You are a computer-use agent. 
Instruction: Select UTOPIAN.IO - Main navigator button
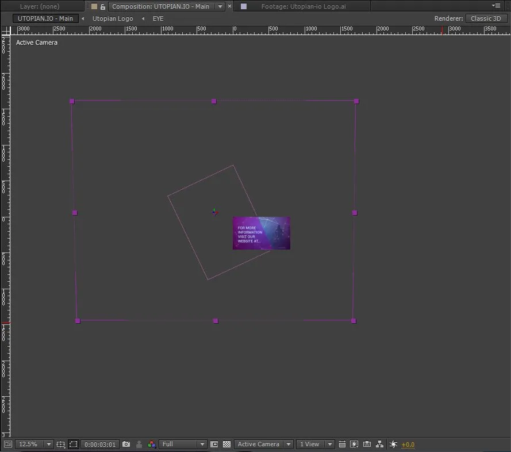tap(45, 18)
